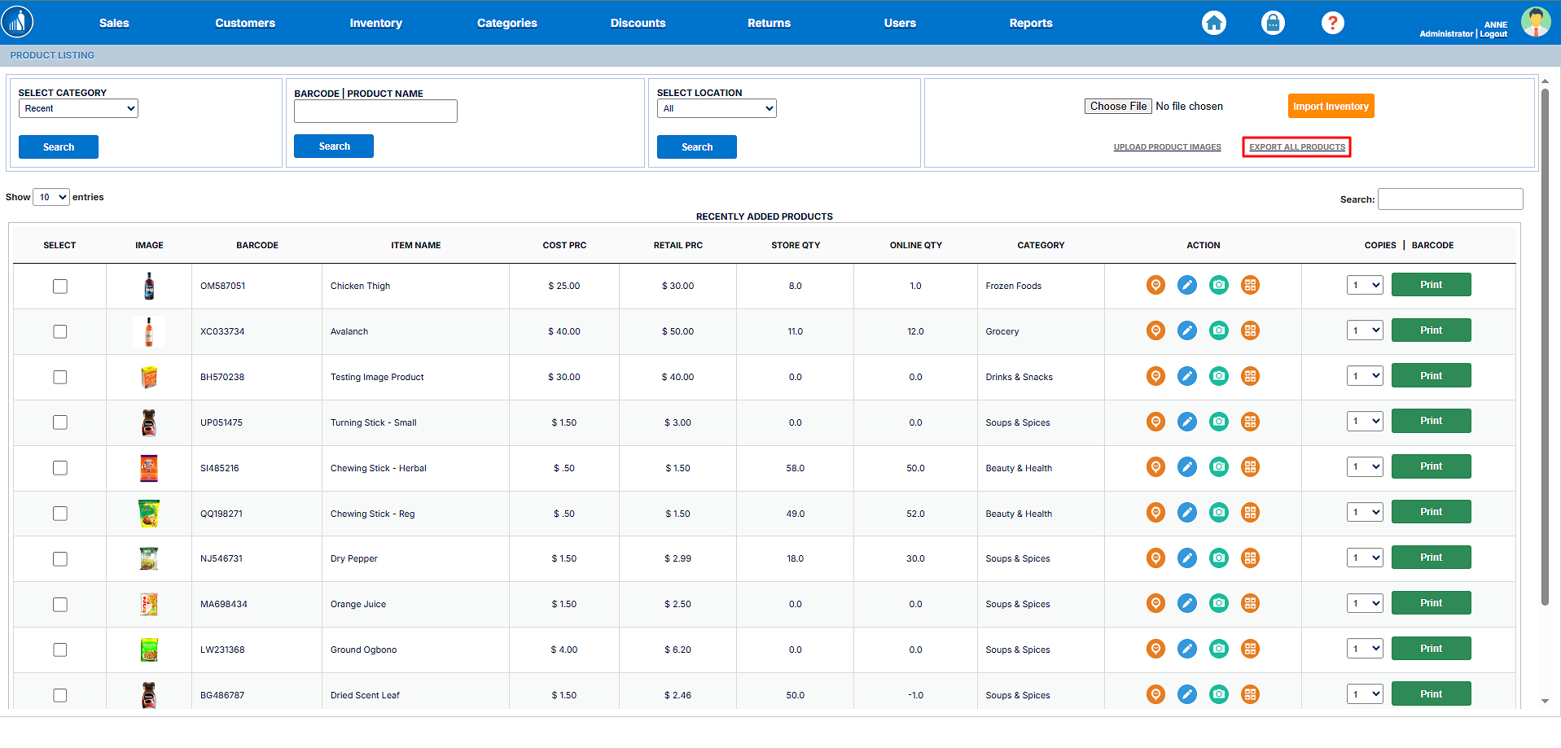The width and height of the screenshot is (1561, 748).
Task: Select the Chewing Stick - Herbal checkbox
Action: tap(60, 468)
